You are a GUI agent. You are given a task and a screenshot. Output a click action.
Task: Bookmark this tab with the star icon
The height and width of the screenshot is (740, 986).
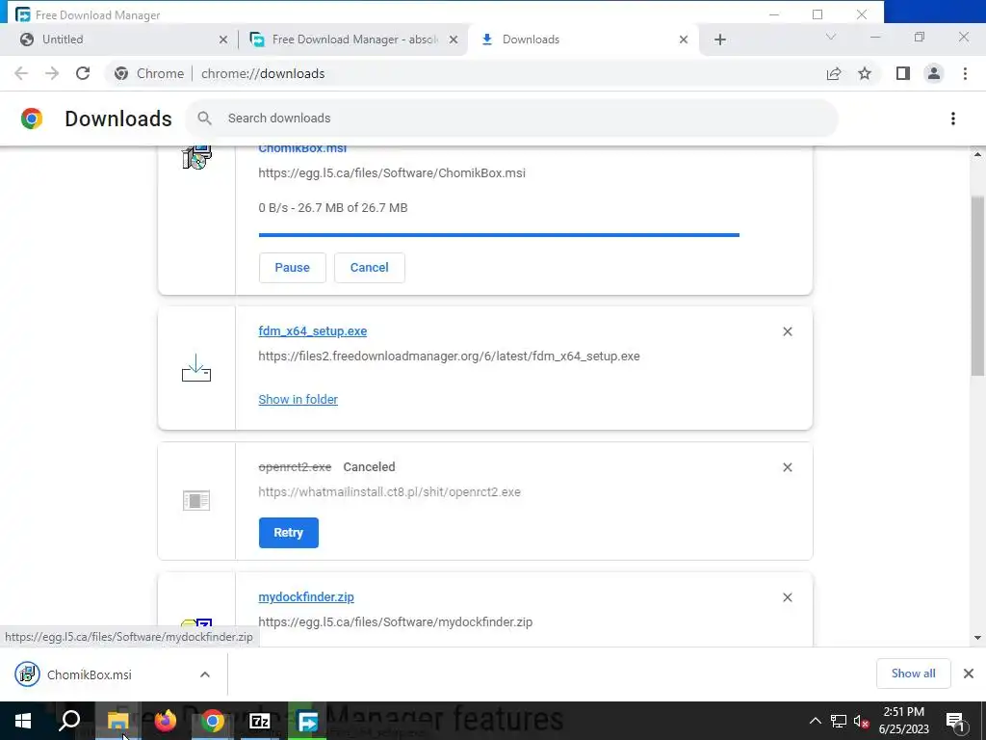[865, 73]
